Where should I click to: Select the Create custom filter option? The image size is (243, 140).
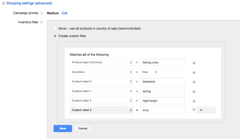pyautogui.click(x=55, y=36)
